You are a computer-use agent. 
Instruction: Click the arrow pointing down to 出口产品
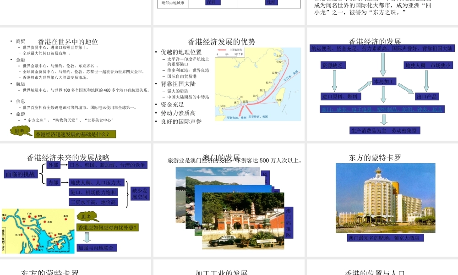click(x=426, y=81)
